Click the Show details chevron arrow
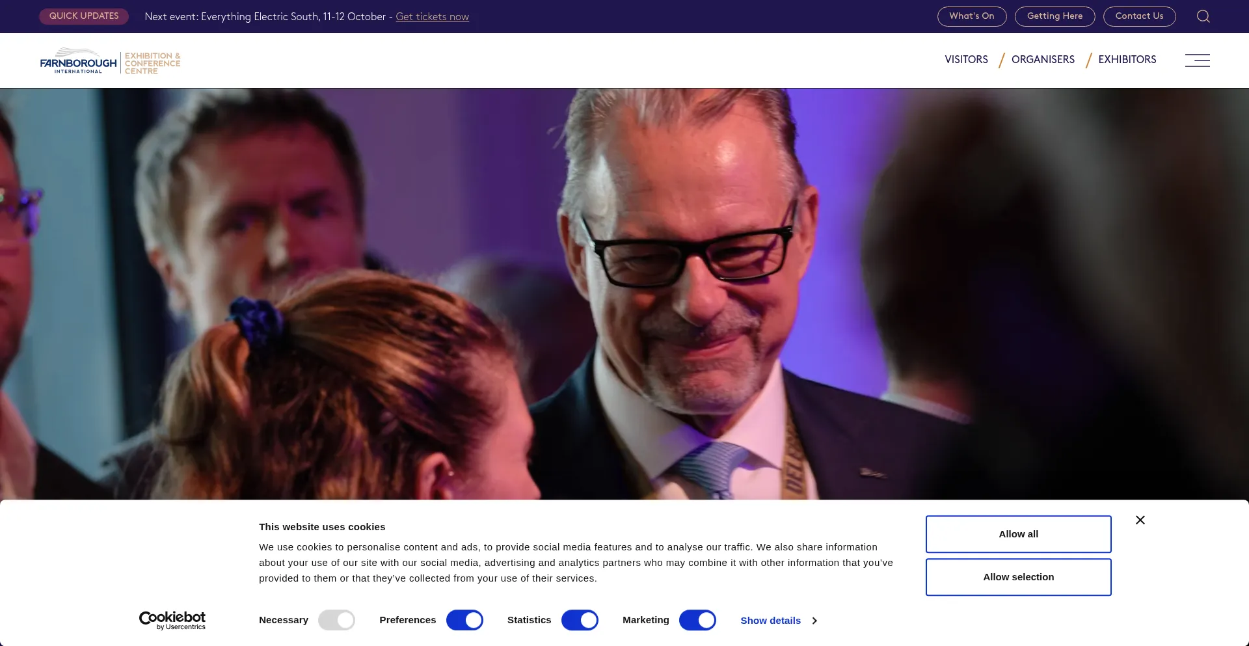 click(x=814, y=621)
